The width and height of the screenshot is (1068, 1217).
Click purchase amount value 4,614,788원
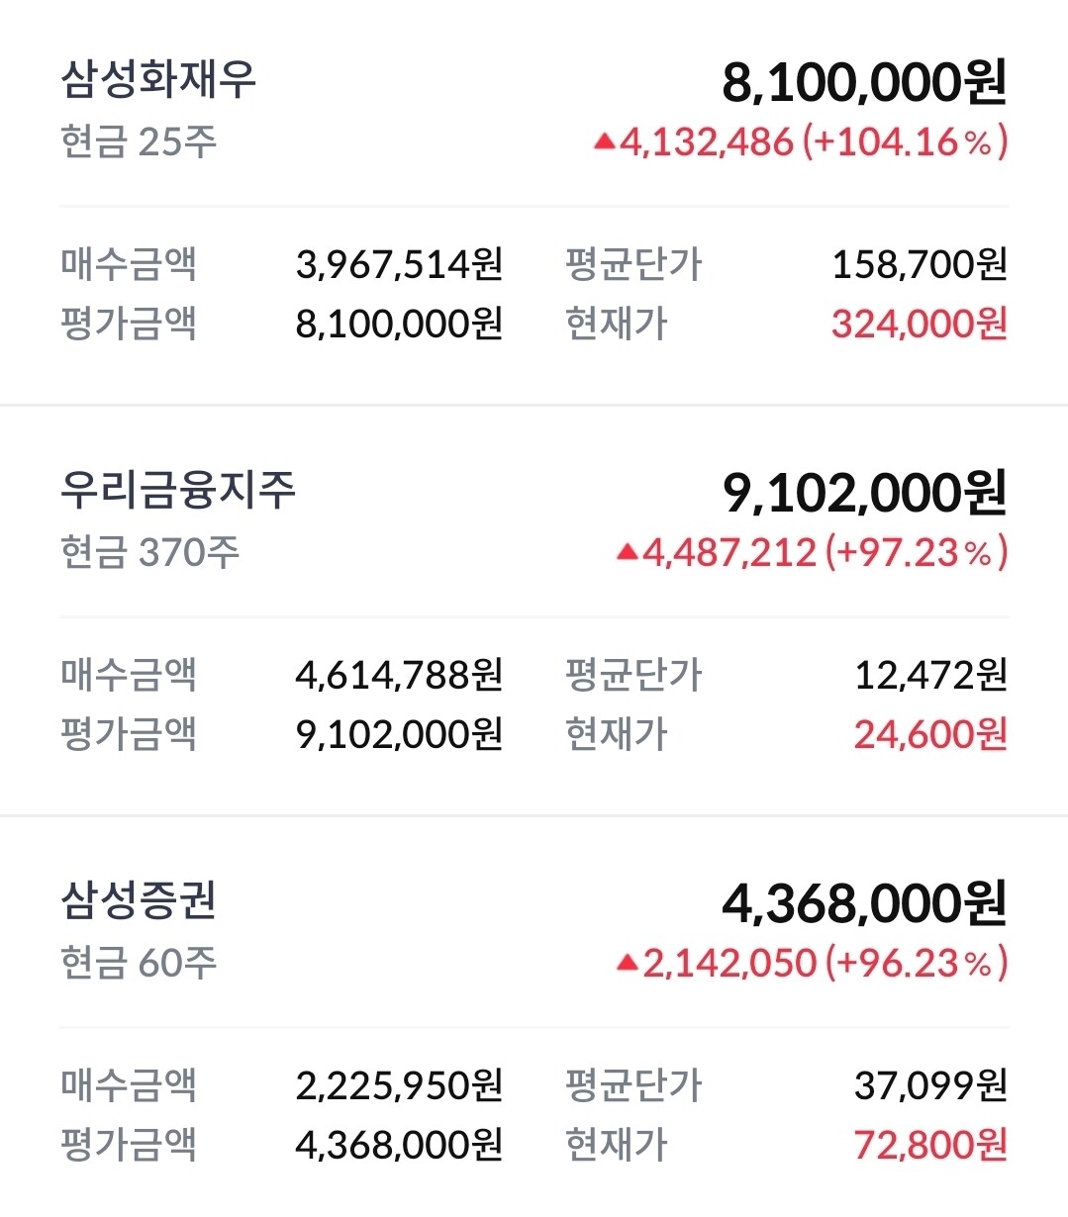click(399, 675)
